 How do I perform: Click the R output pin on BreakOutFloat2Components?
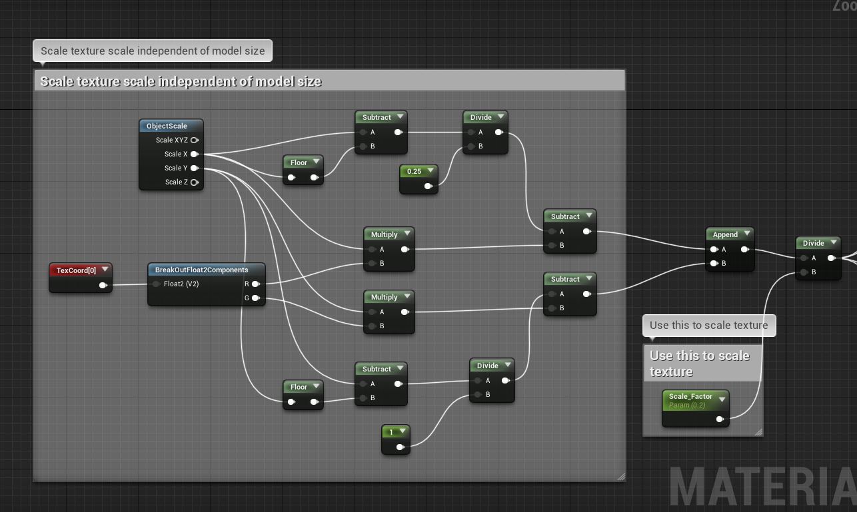(x=256, y=284)
